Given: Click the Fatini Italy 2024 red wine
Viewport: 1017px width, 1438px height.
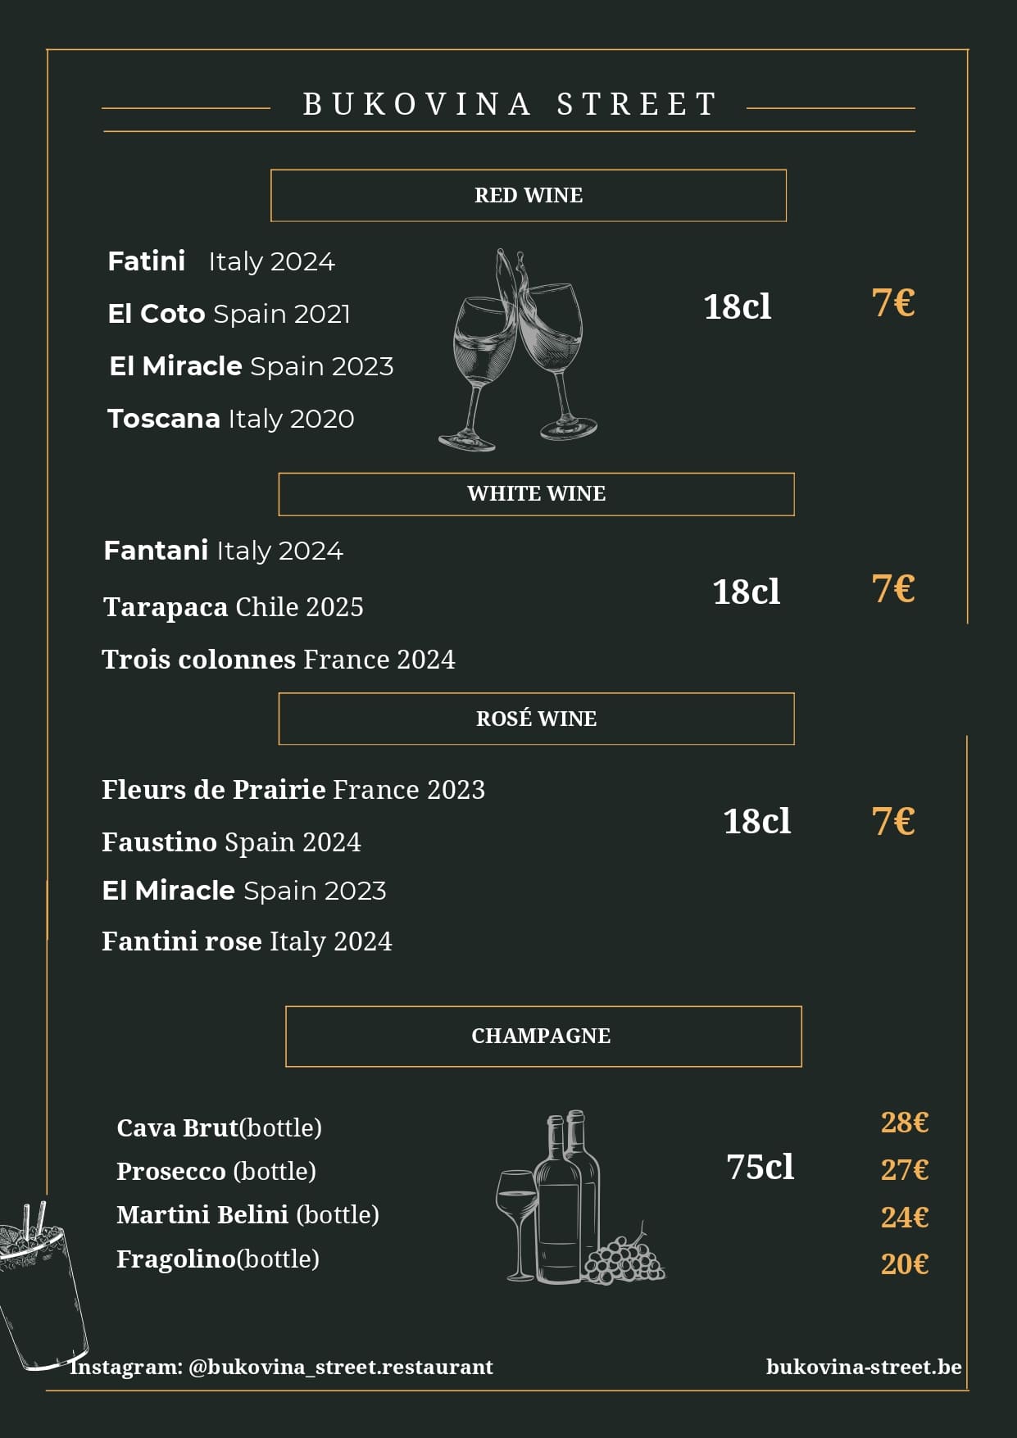Looking at the screenshot, I should pos(221,261).
